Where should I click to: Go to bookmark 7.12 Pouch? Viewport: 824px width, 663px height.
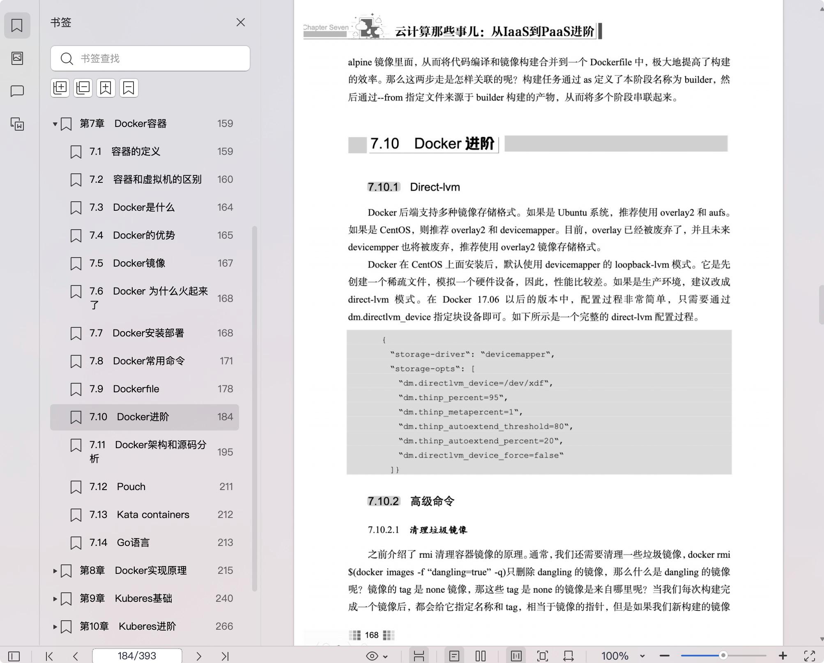pyautogui.click(x=145, y=487)
